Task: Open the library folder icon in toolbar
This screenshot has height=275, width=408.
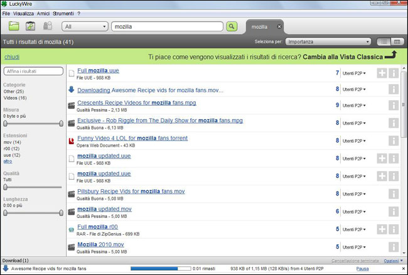Action: (x=13, y=26)
